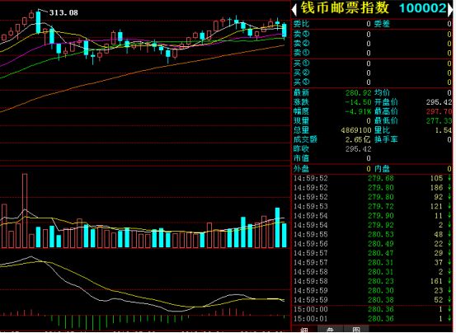This screenshot has width=456, height=333.
Task: Click the stock code 100002
Action: coord(422,8)
